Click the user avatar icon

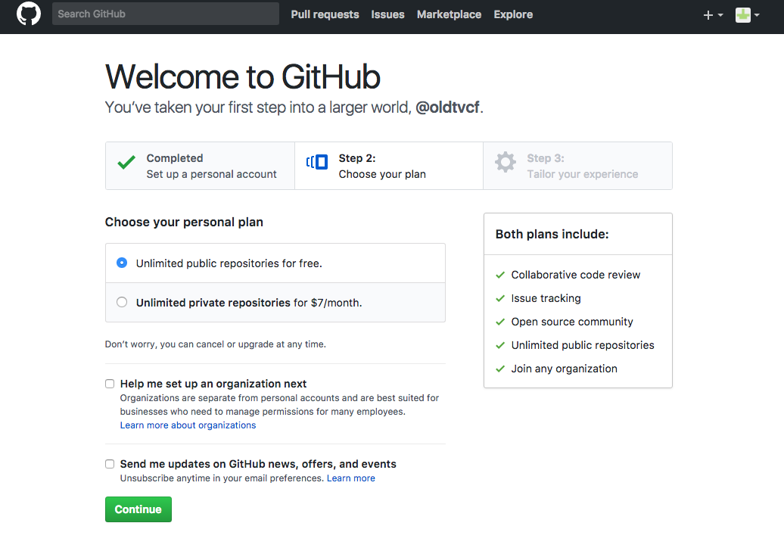pyautogui.click(x=743, y=15)
